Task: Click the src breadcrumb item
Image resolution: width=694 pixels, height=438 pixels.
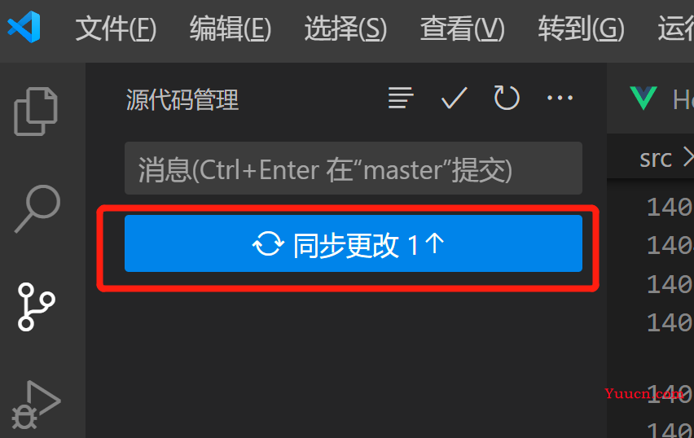Action: click(x=656, y=158)
